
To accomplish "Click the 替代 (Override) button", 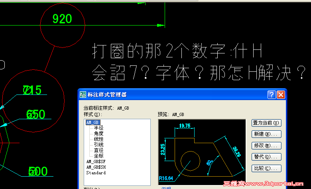I will coord(266,157).
